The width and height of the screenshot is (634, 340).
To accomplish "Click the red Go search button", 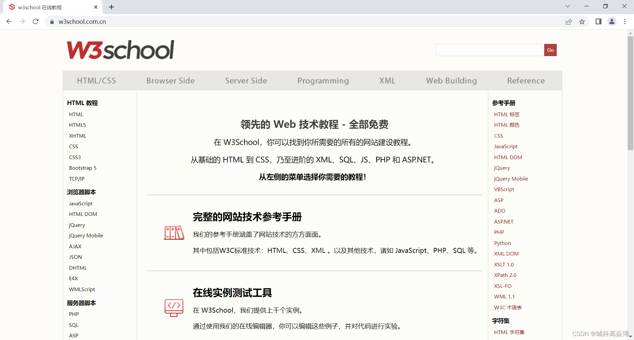I will point(550,50).
